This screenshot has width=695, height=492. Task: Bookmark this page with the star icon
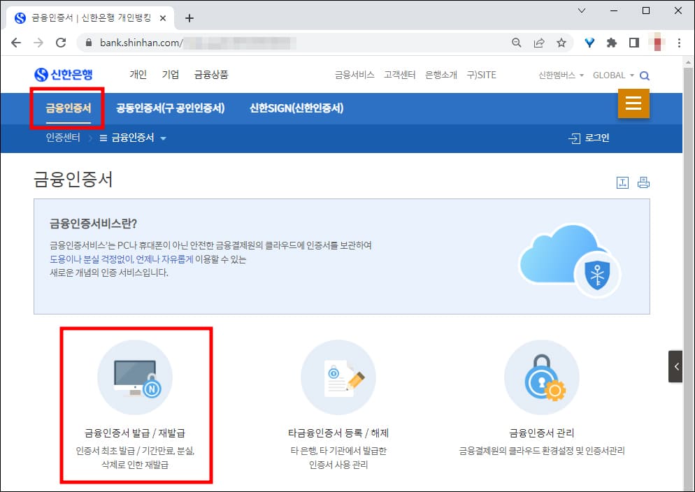pos(561,42)
